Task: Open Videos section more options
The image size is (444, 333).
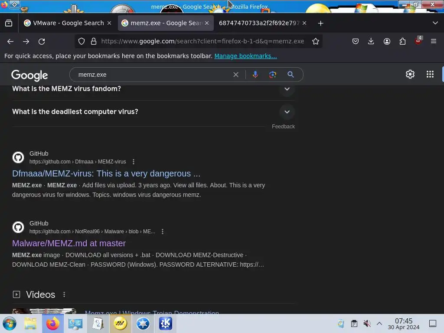Action: [64, 294]
